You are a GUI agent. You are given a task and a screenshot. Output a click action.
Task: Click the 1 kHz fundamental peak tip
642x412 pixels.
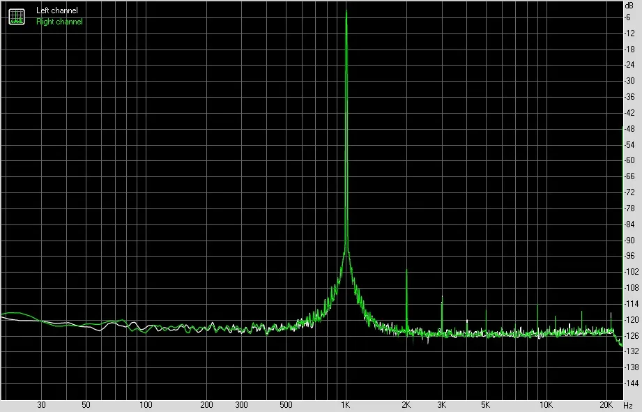tap(346, 11)
